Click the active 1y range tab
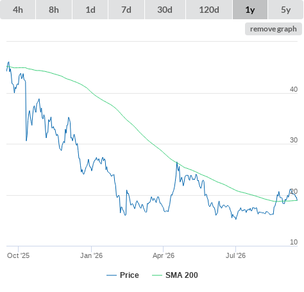This screenshot has height=292, width=304. [250, 10]
